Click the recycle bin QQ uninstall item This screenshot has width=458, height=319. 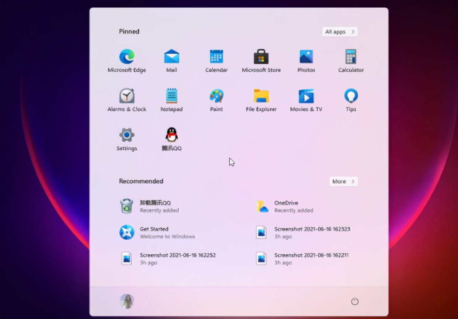click(x=149, y=206)
